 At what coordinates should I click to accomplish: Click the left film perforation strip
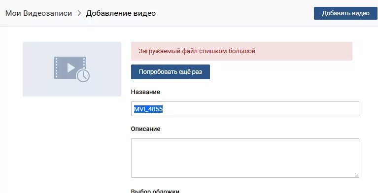[56, 67]
